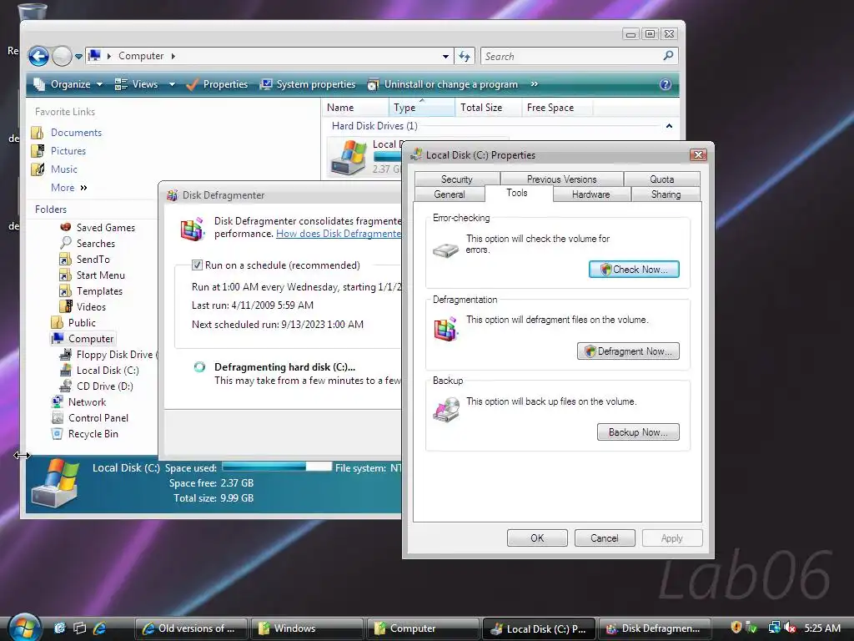The width and height of the screenshot is (854, 641).
Task: Toggle Run on a schedule checkbox
Action: click(x=197, y=265)
